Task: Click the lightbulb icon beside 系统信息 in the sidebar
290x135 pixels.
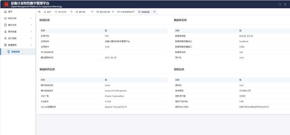Action: coord(9,52)
